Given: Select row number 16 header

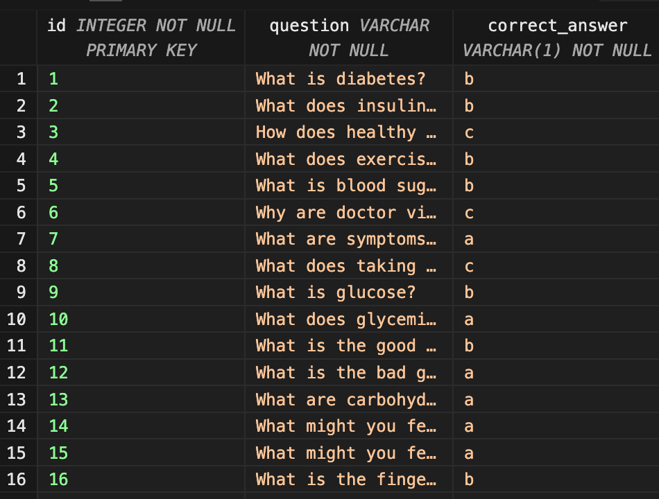Looking at the screenshot, I should tap(19, 479).
